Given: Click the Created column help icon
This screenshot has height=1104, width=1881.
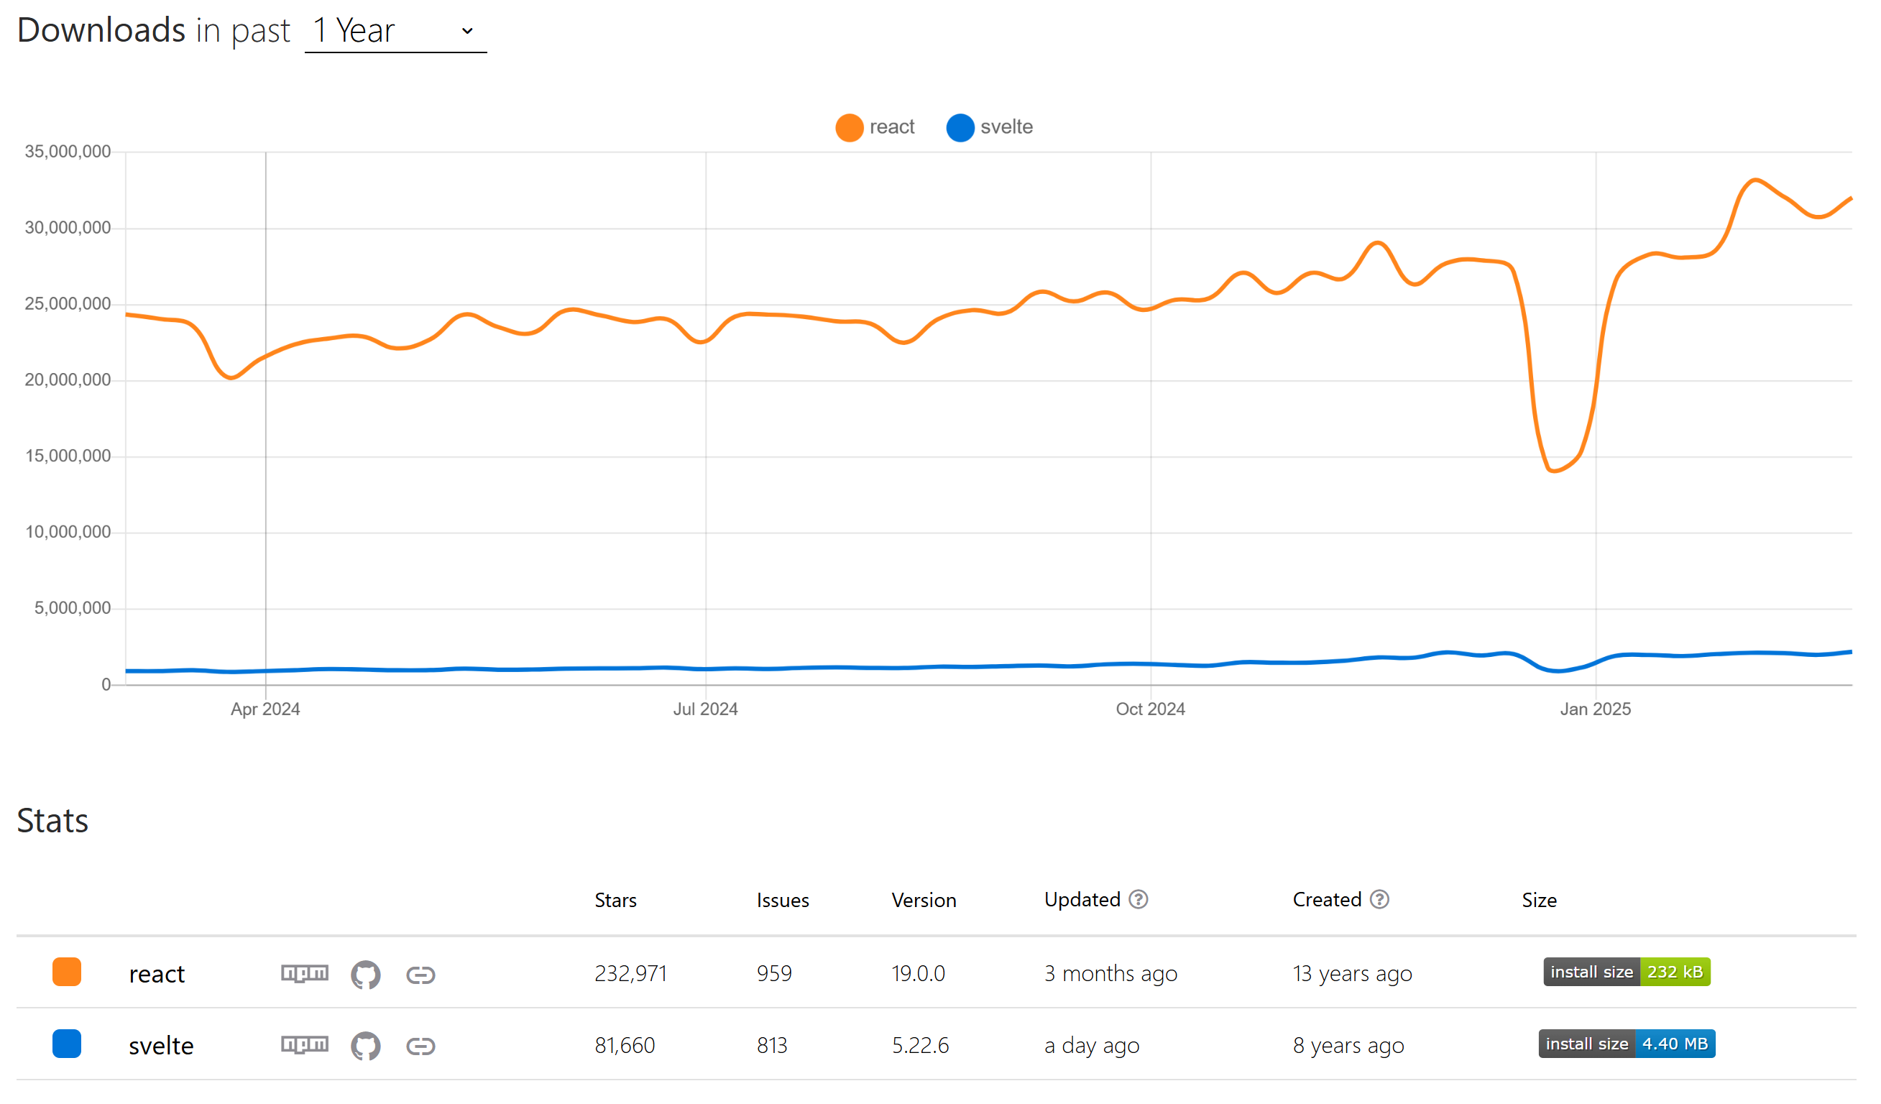Looking at the screenshot, I should point(1380,899).
